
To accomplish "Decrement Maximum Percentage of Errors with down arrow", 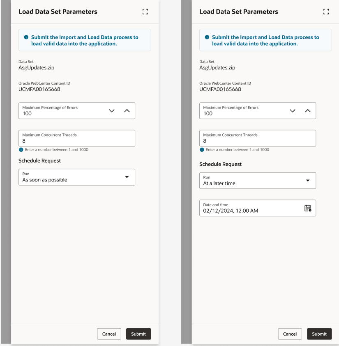I will point(111,111).
